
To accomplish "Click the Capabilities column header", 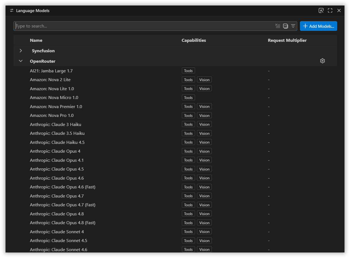I will [x=194, y=40].
